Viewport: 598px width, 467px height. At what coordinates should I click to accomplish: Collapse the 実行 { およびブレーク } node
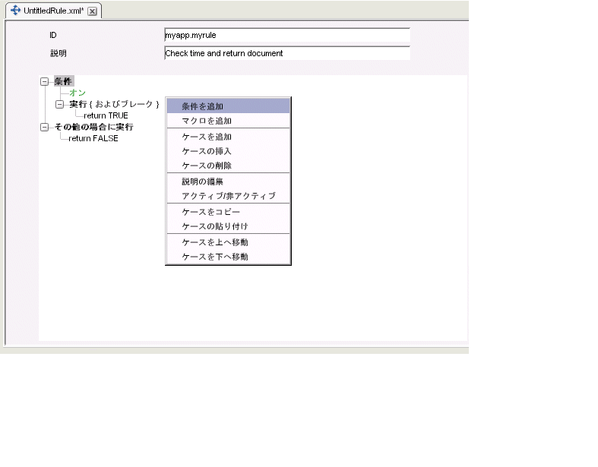59,104
